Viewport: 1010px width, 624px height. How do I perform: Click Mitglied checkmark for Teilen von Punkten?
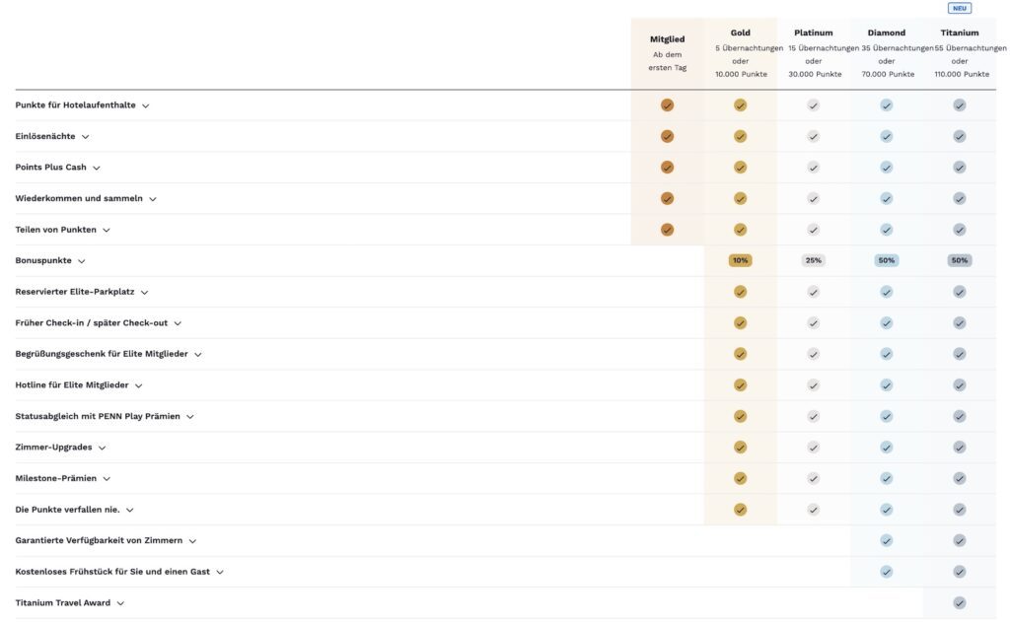(667, 230)
